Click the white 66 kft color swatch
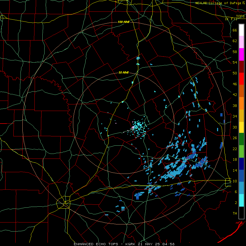The image size is (246, 246). click(x=241, y=30)
